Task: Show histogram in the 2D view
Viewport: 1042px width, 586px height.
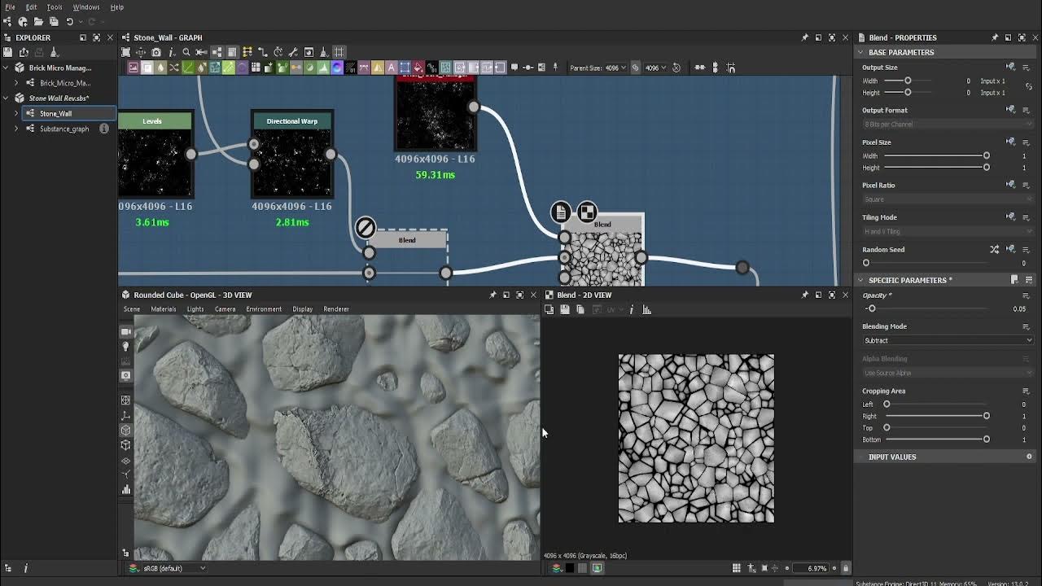Action: (x=647, y=309)
